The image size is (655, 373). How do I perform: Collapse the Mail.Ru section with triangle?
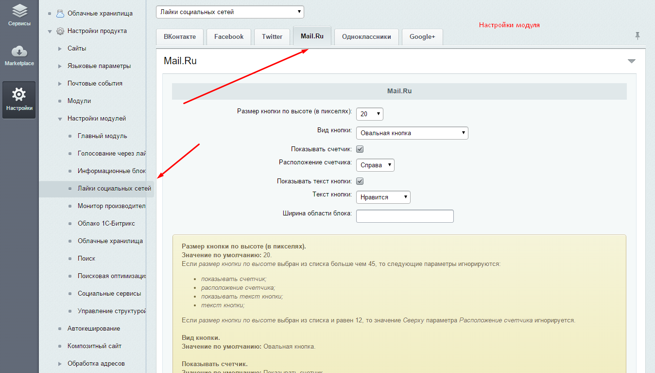click(x=631, y=61)
